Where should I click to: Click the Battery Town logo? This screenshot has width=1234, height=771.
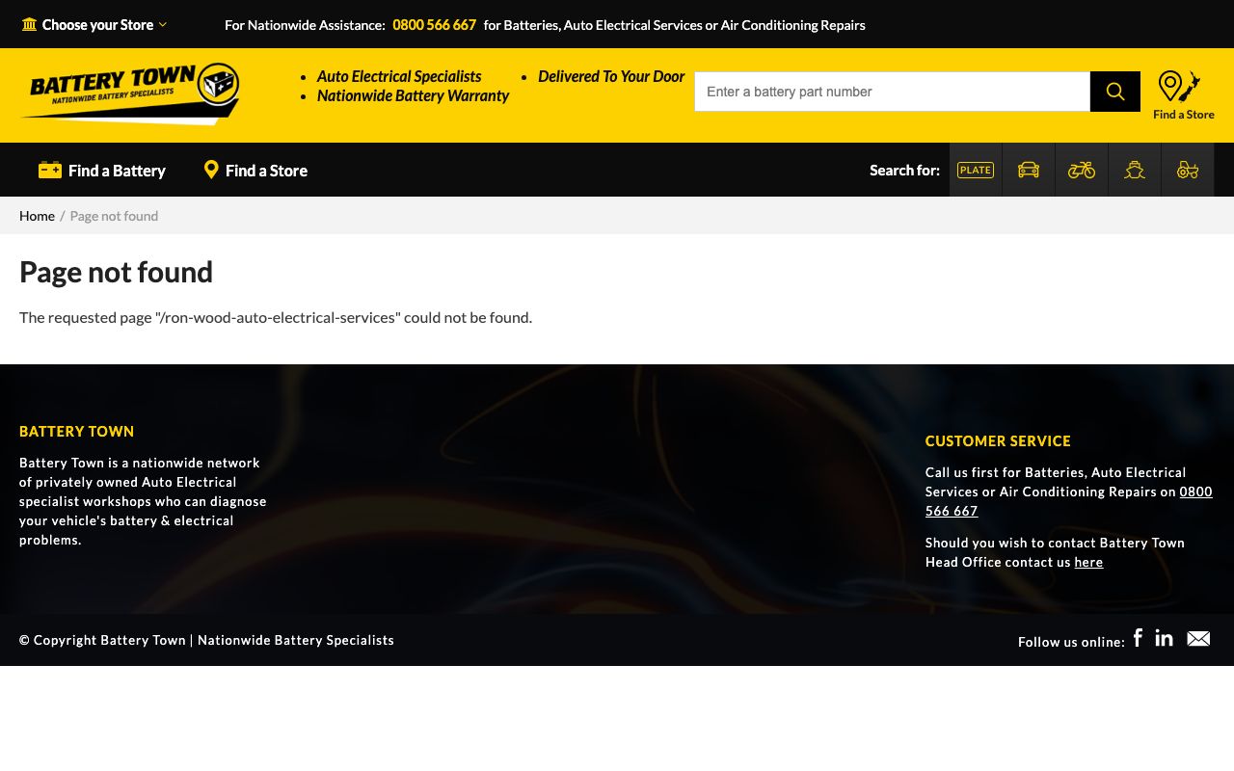[x=130, y=94]
